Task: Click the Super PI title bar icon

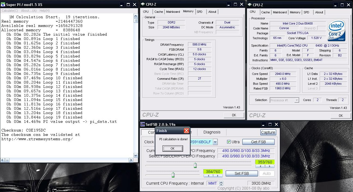Action: (x=3, y=5)
